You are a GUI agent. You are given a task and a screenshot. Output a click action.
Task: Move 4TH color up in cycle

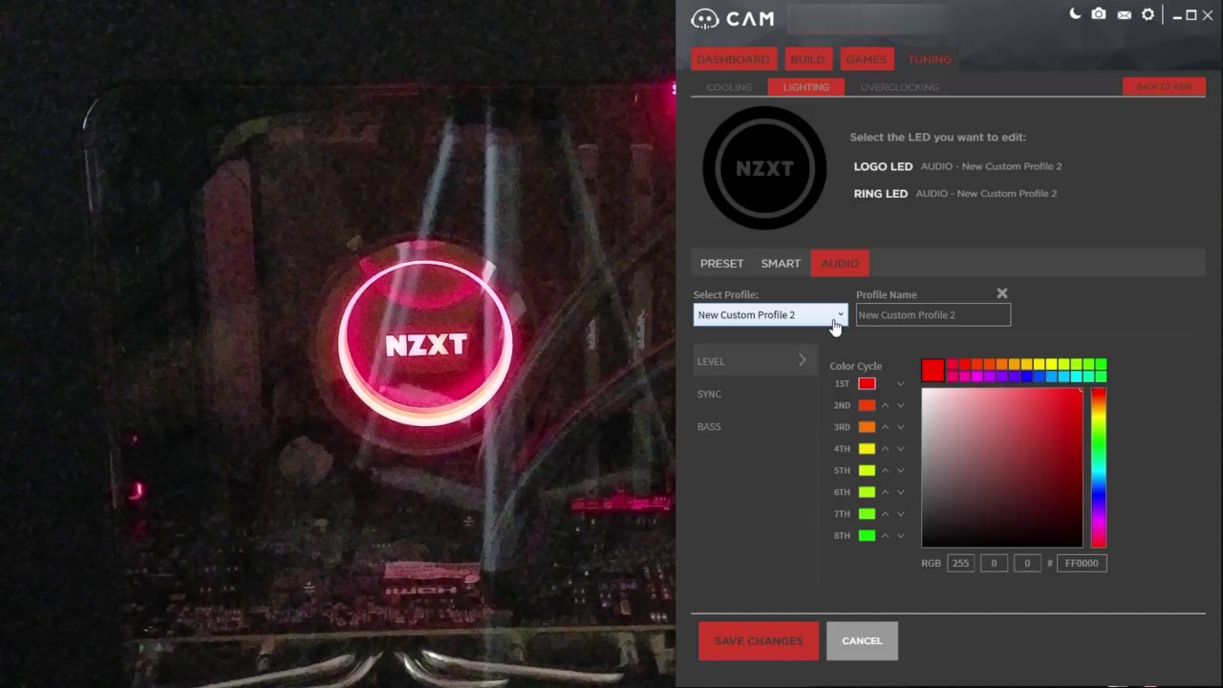pos(885,449)
